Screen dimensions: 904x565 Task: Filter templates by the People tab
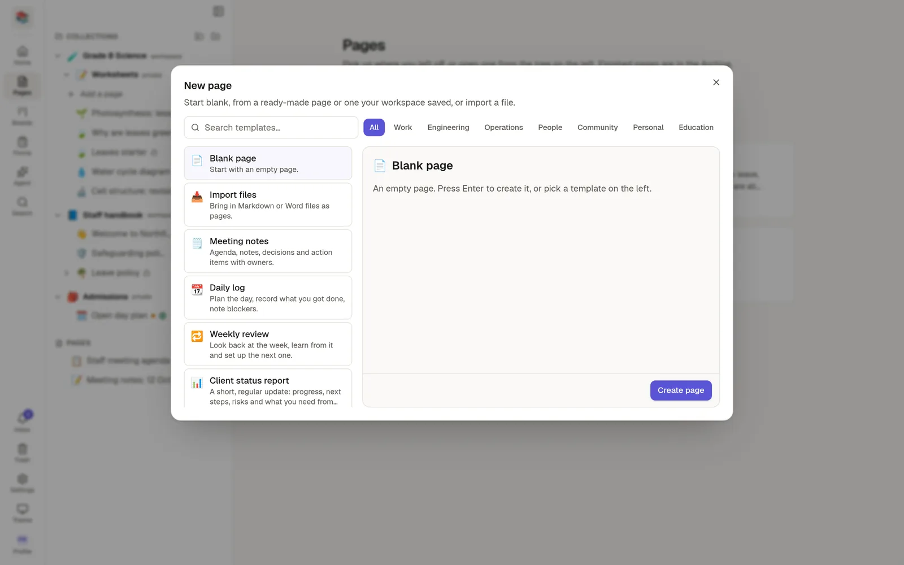(550, 128)
